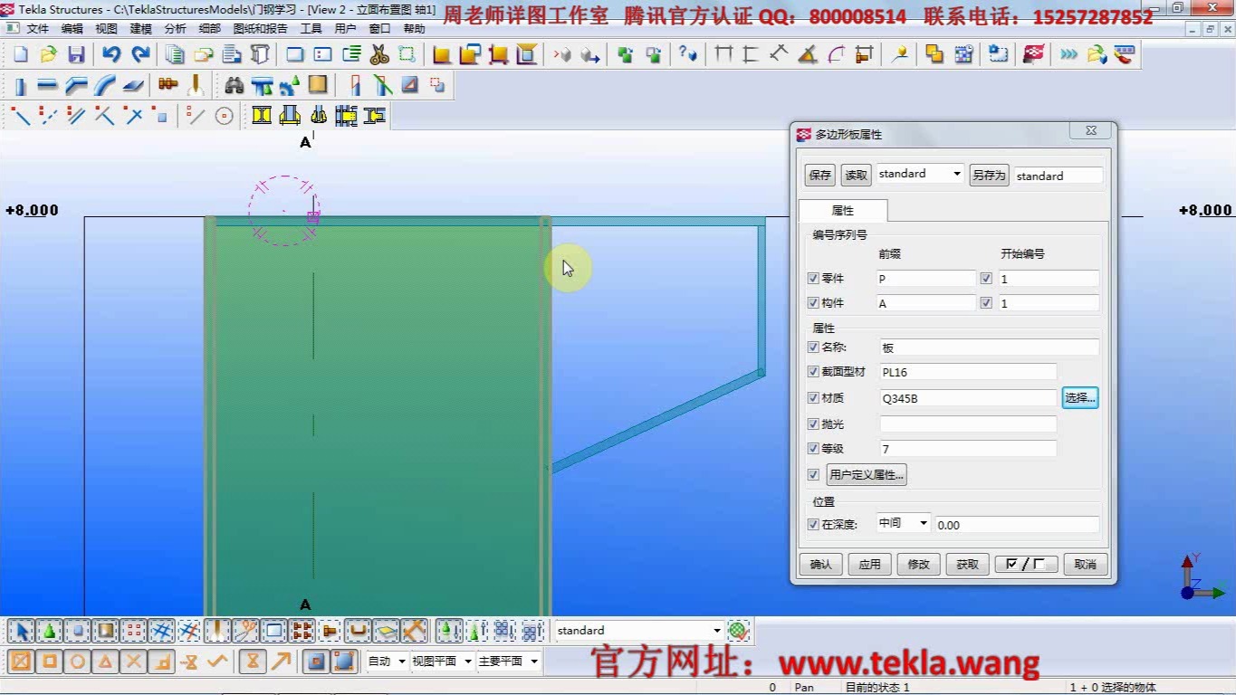Select the weld creation tool
1236x695 pixels.
tap(195, 86)
